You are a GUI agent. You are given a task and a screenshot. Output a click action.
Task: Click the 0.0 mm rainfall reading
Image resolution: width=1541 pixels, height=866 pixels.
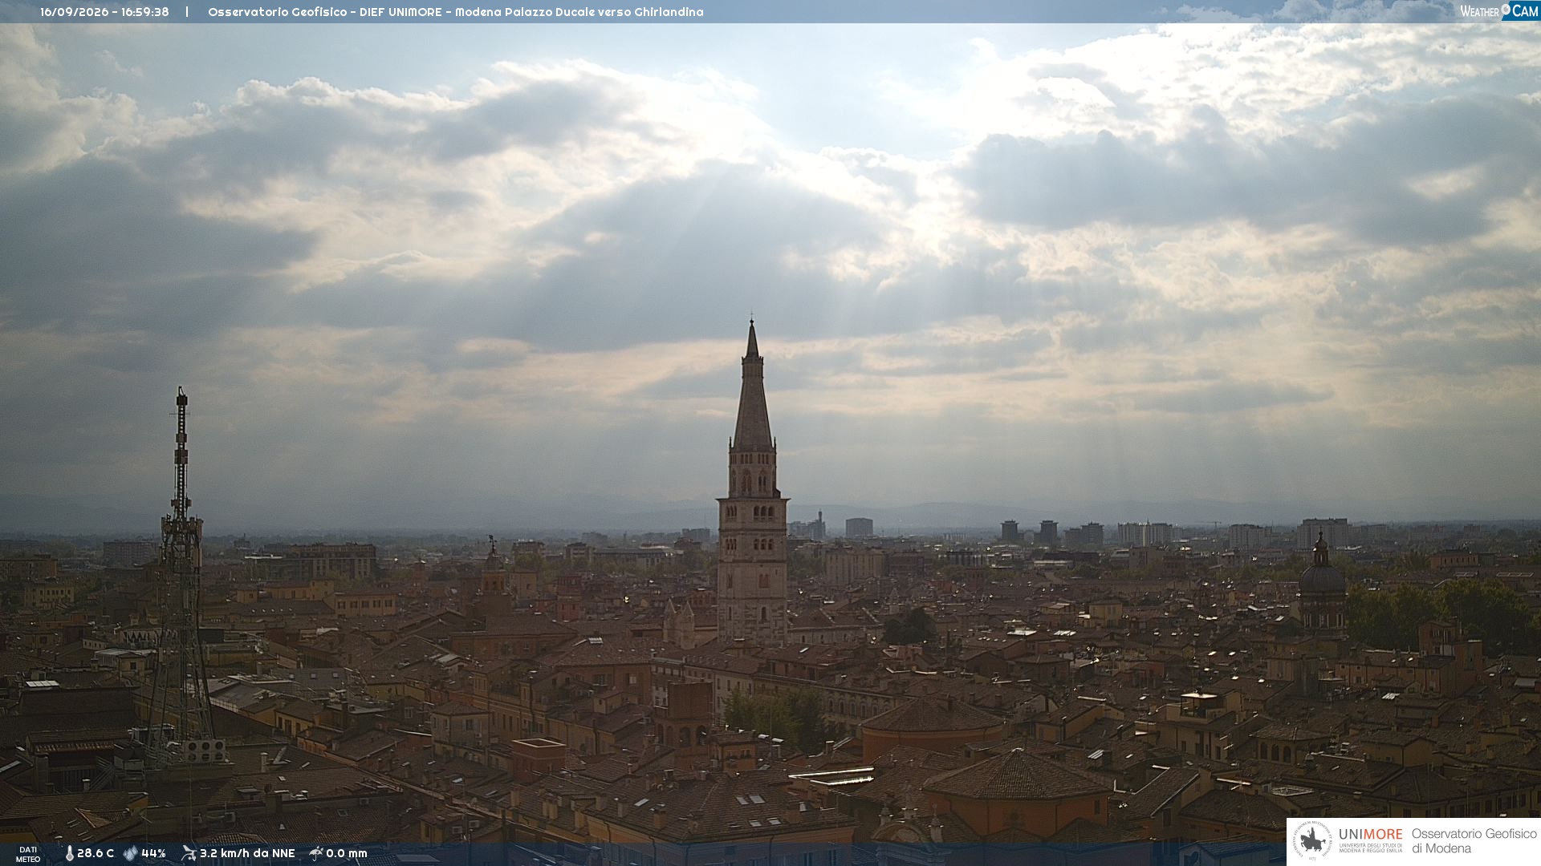347,853
